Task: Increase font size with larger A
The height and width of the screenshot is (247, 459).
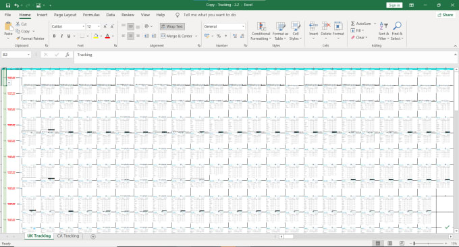Action: [x=105, y=26]
